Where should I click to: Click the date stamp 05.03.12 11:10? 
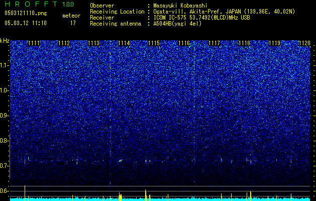click(x=26, y=23)
